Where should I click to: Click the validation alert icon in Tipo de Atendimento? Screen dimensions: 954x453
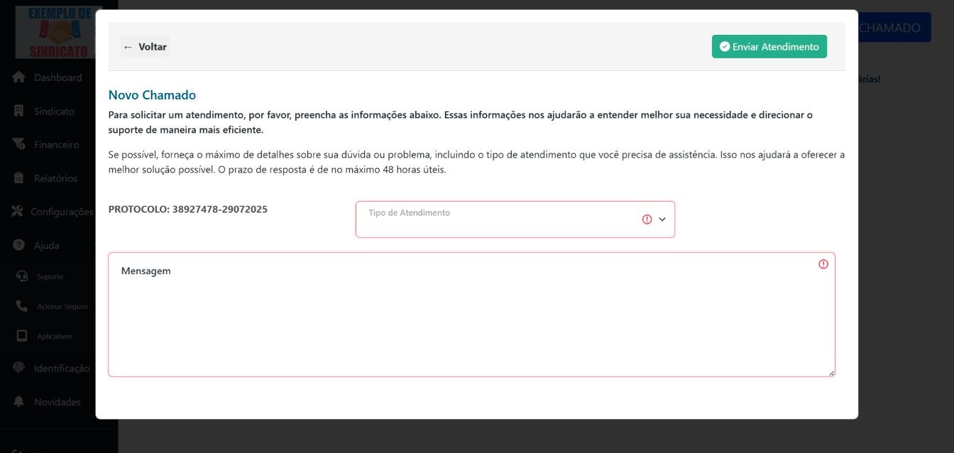[647, 219]
